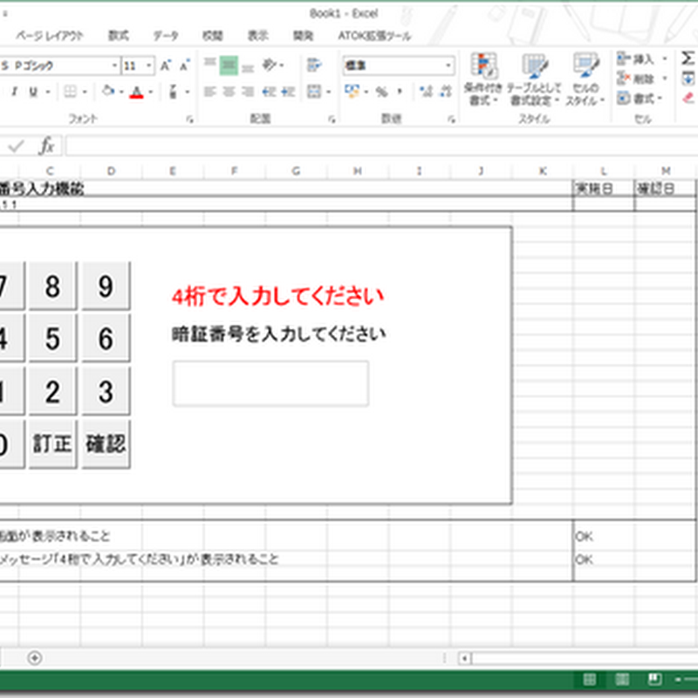Viewport: 698px width, 698px height.
Task: Click the AutoSum sigma icon
Action: click(x=688, y=58)
